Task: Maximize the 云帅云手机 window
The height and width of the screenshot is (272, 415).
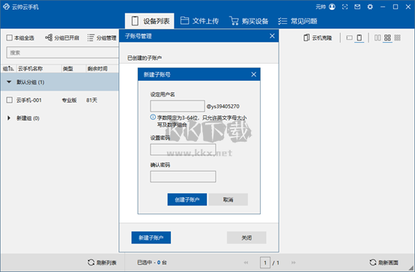Action: click(396, 7)
